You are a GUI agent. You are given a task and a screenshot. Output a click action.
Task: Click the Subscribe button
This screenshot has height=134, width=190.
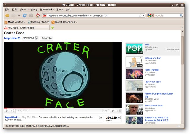point(47,38)
